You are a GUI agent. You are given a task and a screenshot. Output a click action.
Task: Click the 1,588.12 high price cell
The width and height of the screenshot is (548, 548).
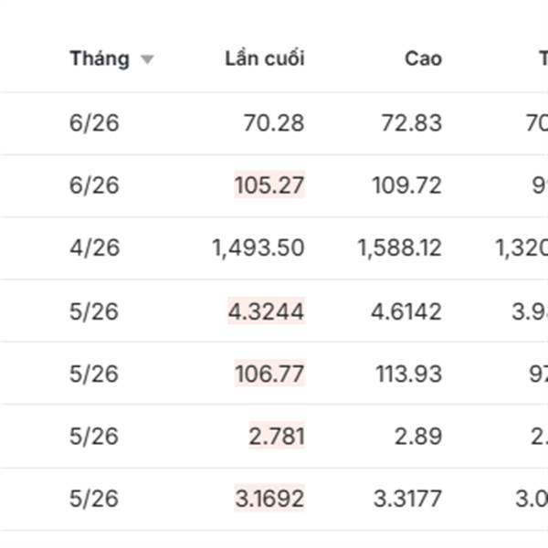[399, 248]
